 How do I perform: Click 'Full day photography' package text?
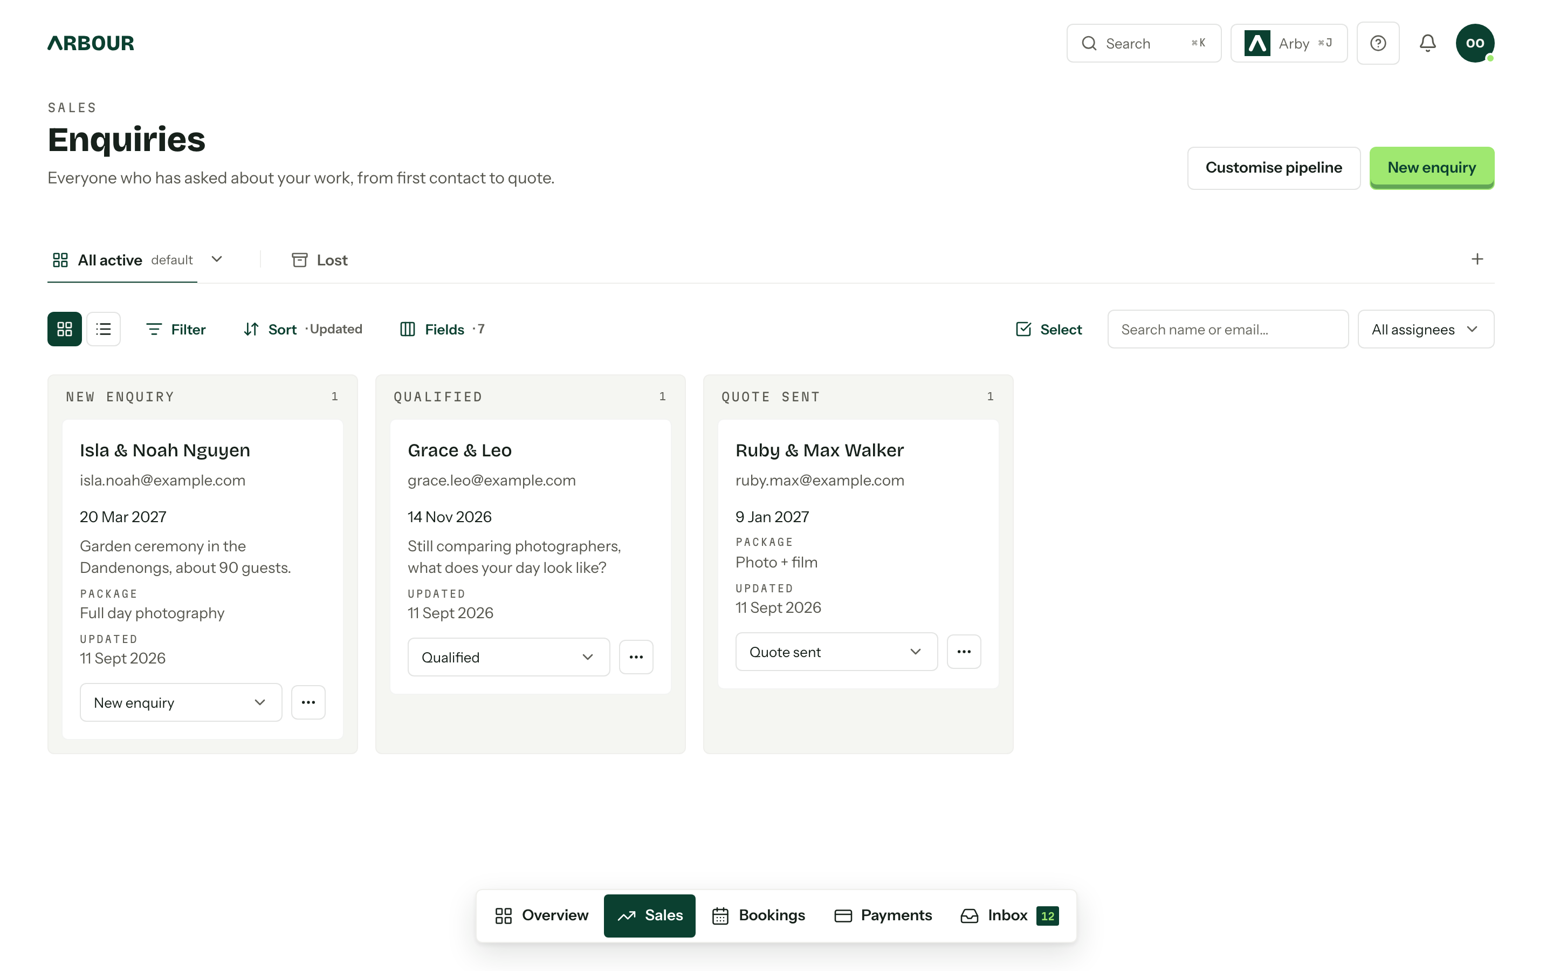[x=152, y=613]
